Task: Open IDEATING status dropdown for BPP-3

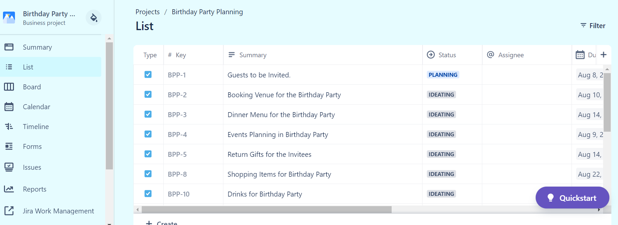Action: pyautogui.click(x=441, y=114)
